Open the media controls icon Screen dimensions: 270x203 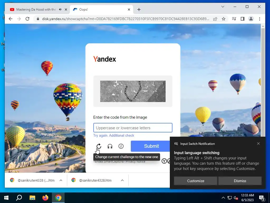pos(234,19)
